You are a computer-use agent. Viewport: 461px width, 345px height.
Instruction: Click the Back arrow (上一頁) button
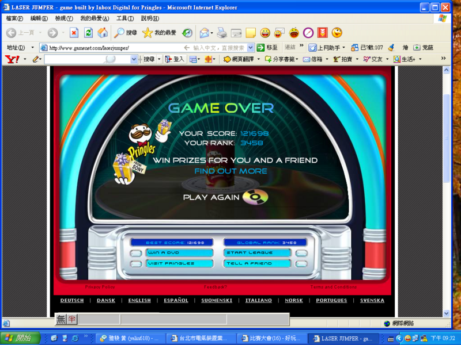click(20, 33)
